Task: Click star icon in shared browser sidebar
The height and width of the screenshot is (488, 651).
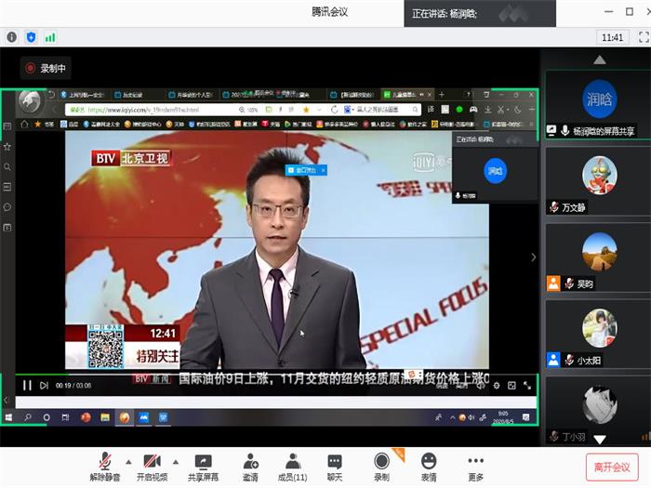Action: [x=7, y=147]
